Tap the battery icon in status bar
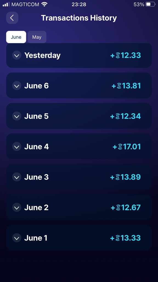Viewport: 158px width, 282px height. click(x=150, y=4)
